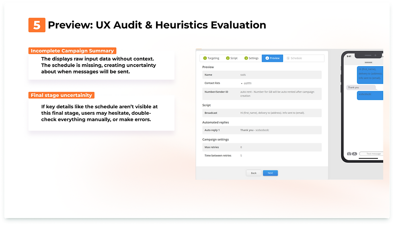Click the 'Final stage uncertainity' orange label
The width and height of the screenshot is (394, 225).
(61, 95)
